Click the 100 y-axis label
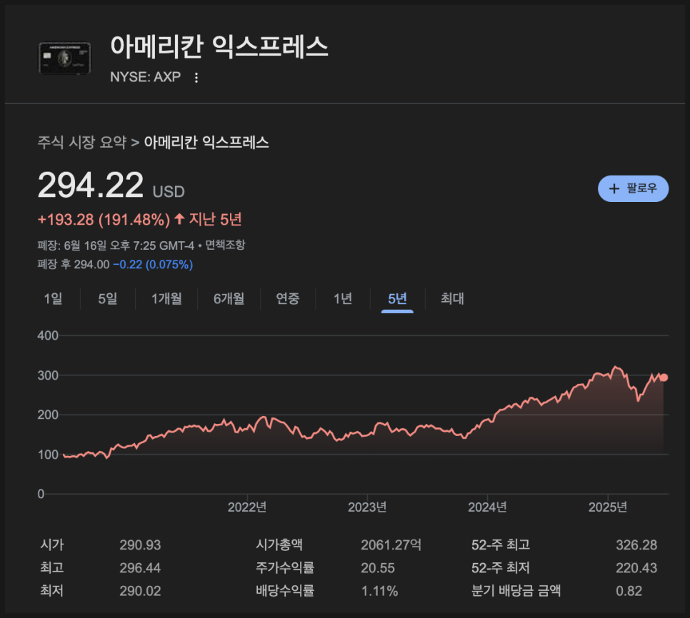Image resolution: width=690 pixels, height=618 pixels. click(x=48, y=455)
